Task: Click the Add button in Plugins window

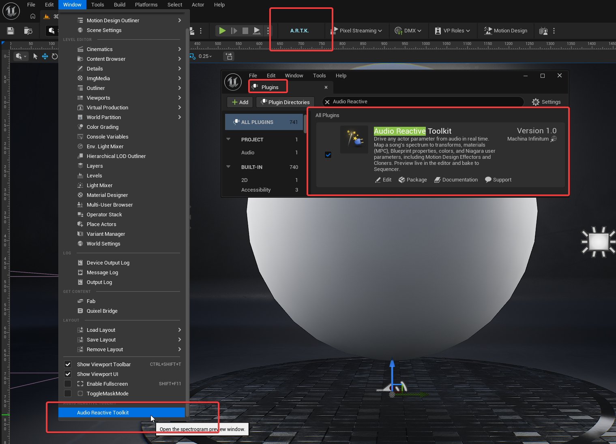Action: tap(240, 102)
